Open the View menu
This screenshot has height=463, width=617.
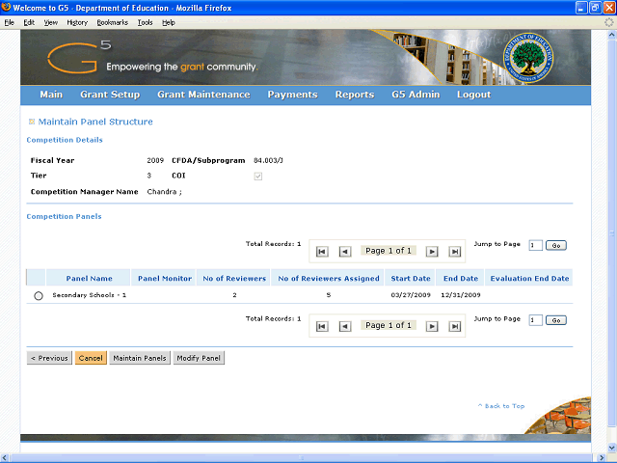[50, 22]
